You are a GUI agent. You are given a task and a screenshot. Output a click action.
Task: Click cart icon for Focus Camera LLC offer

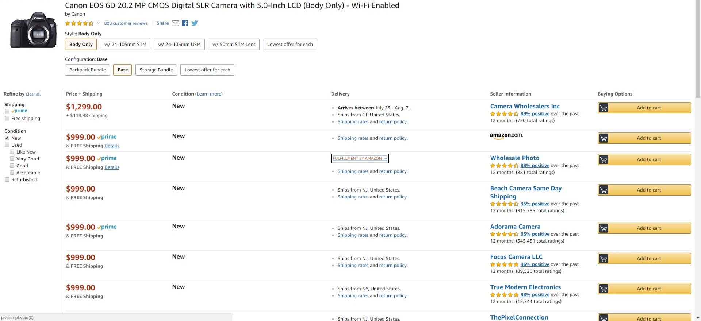pos(604,259)
